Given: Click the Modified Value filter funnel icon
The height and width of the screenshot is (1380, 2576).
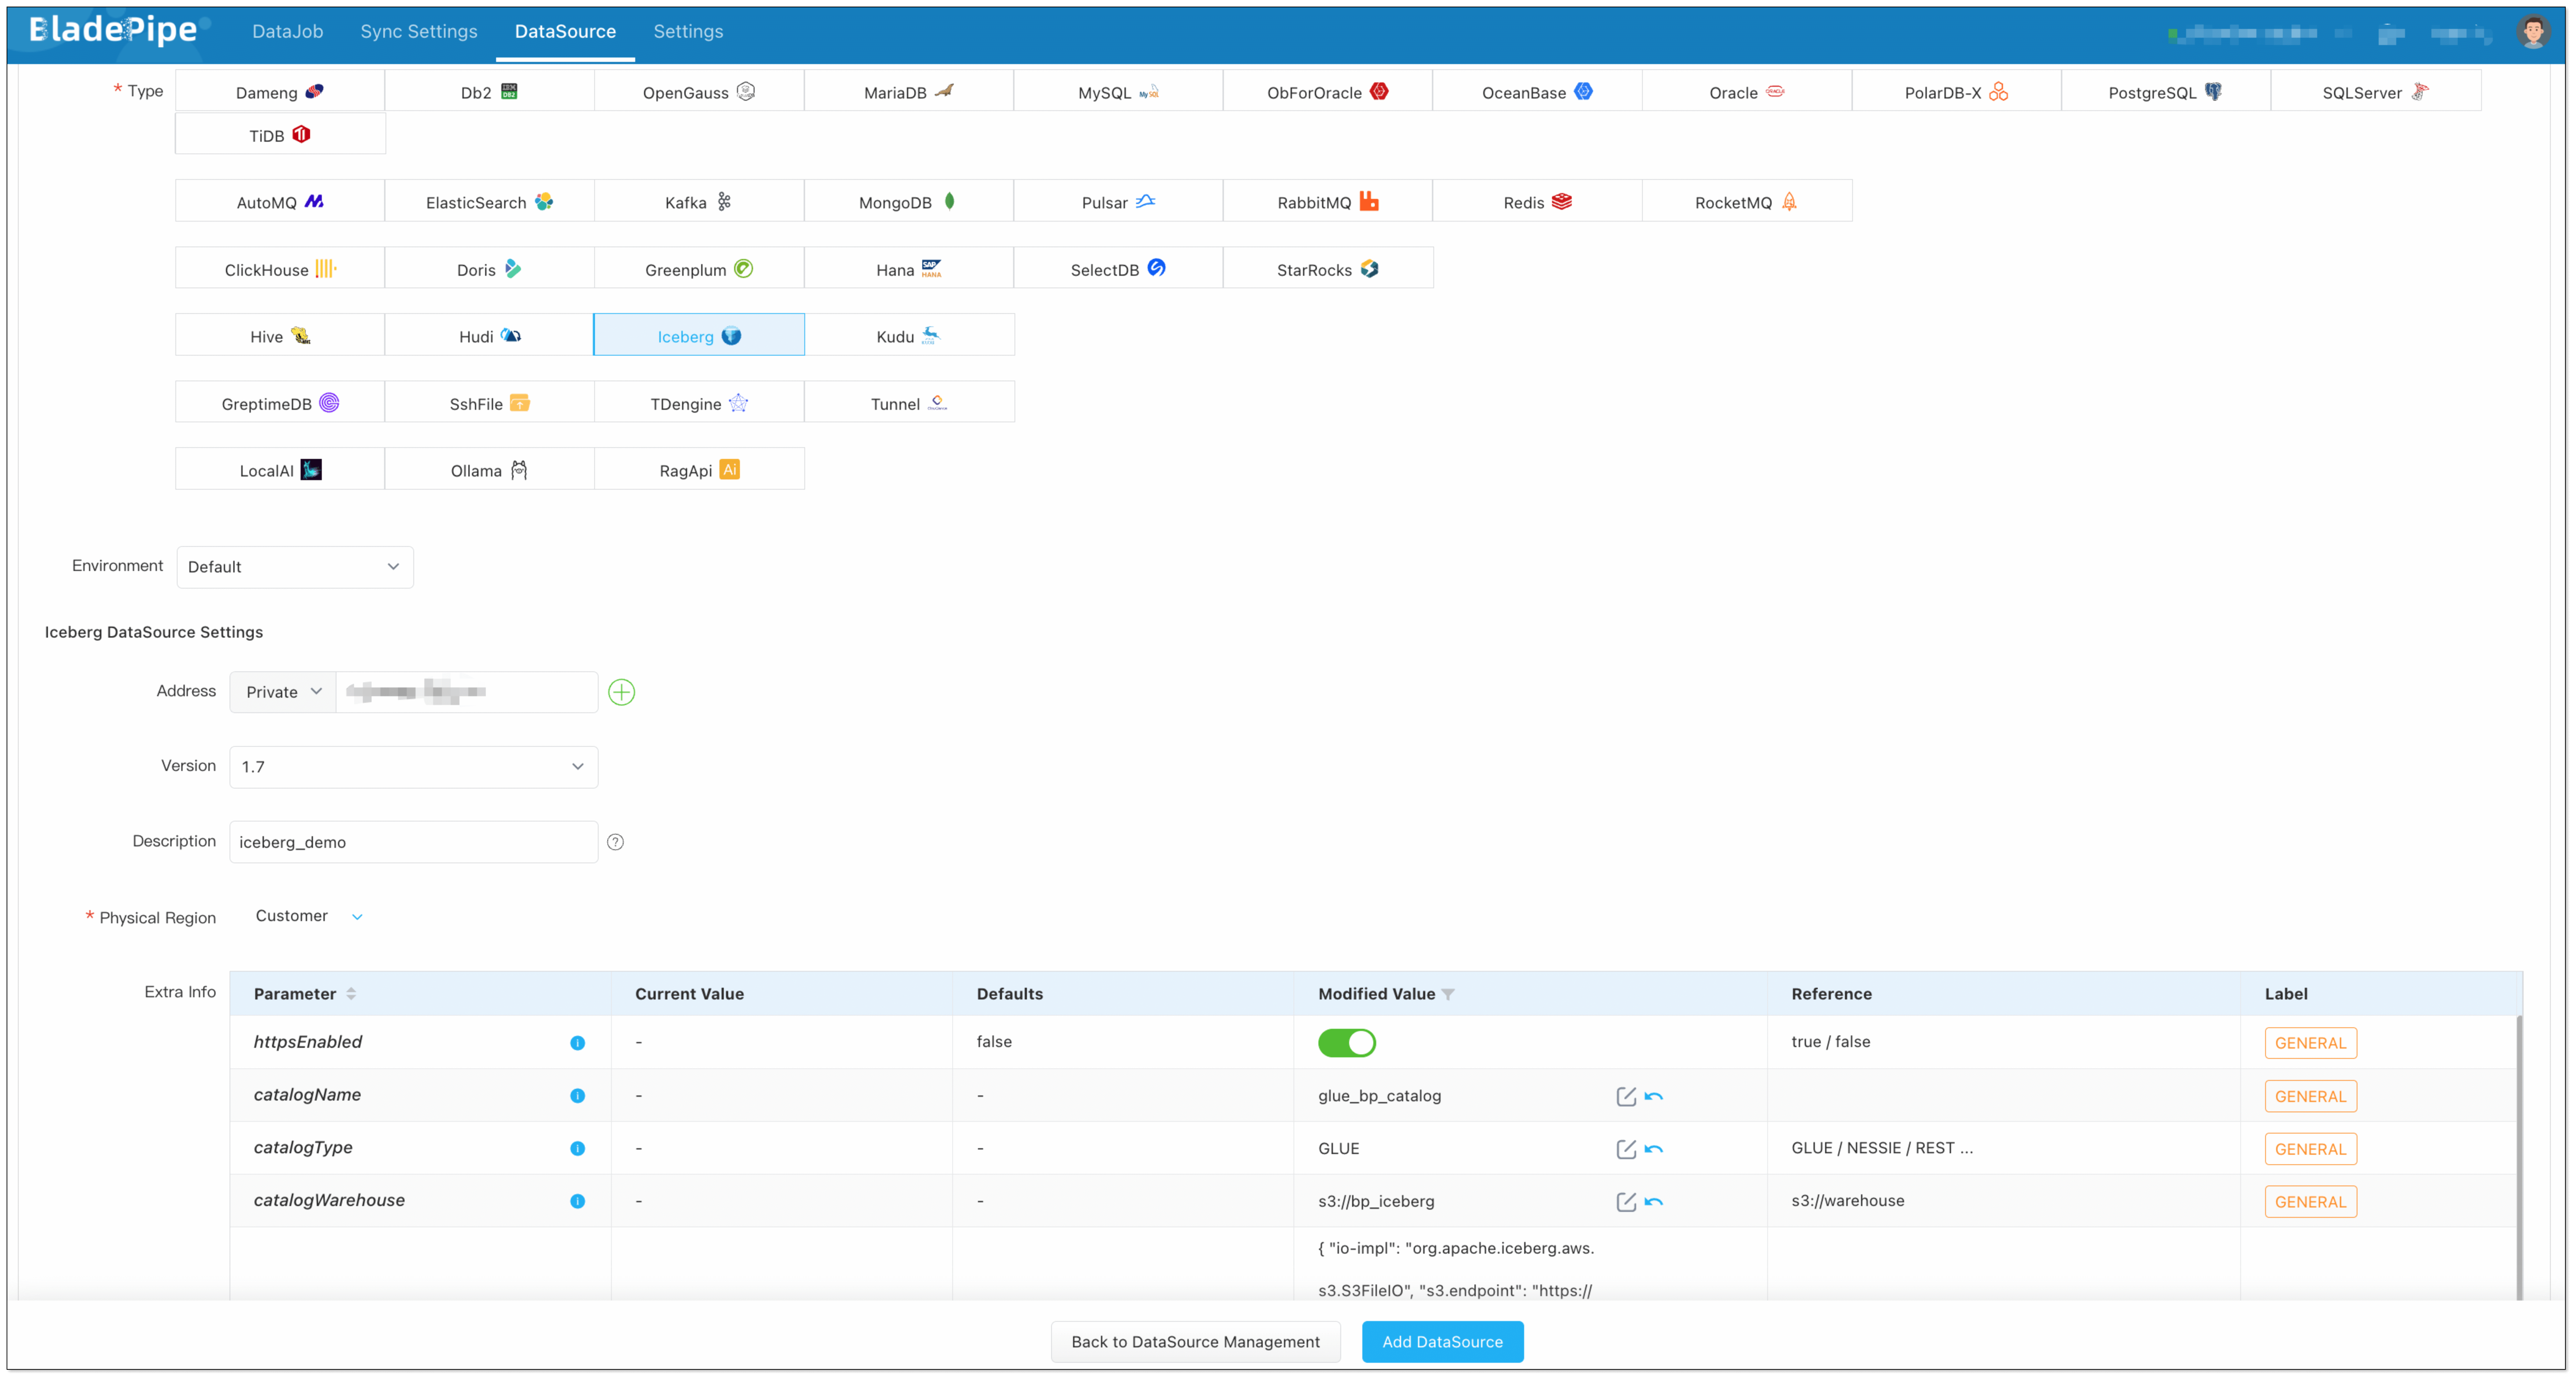Looking at the screenshot, I should [x=1448, y=994].
